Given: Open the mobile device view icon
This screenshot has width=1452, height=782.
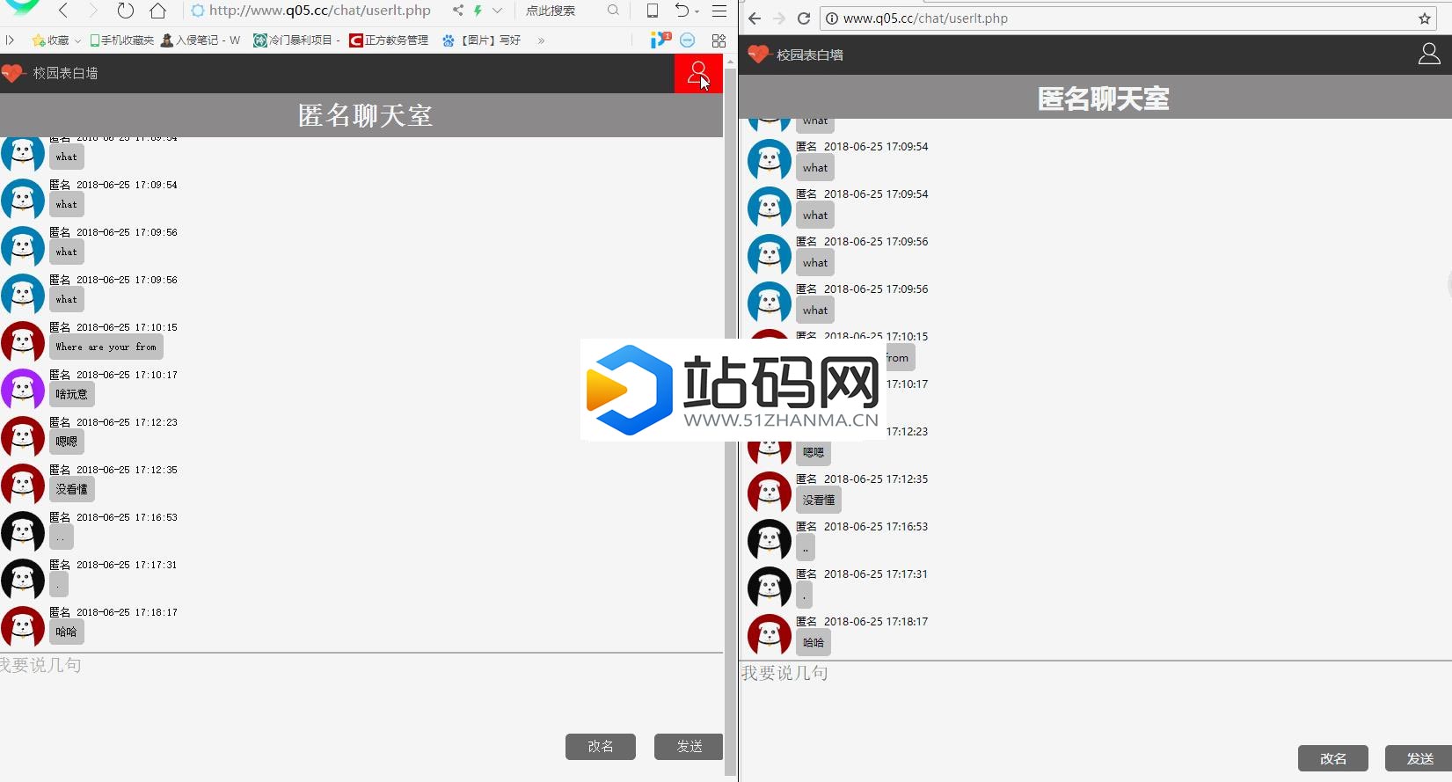Looking at the screenshot, I should pyautogui.click(x=653, y=11).
